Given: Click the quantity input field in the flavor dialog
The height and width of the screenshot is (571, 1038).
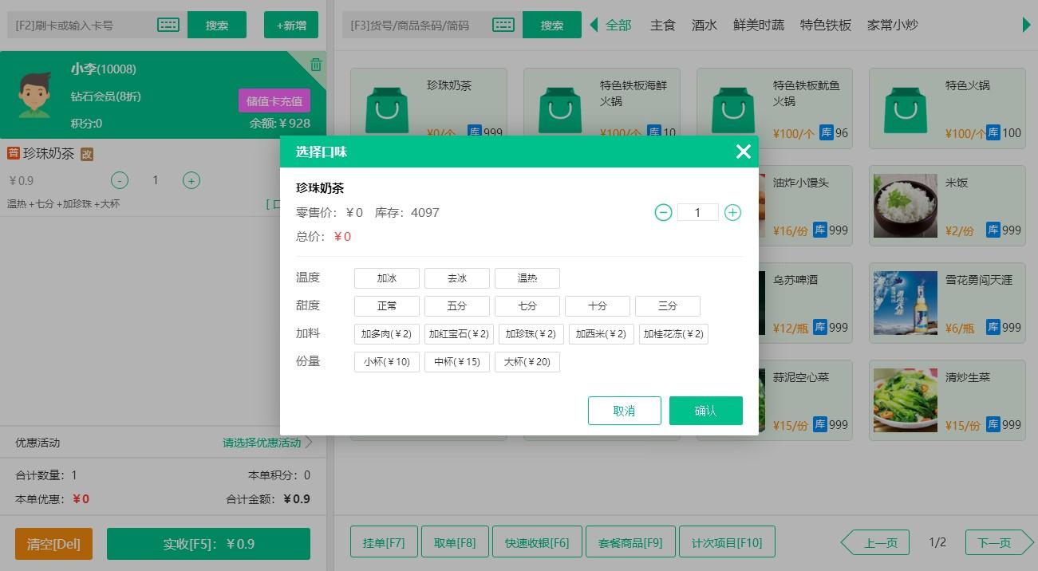Looking at the screenshot, I should [697, 212].
